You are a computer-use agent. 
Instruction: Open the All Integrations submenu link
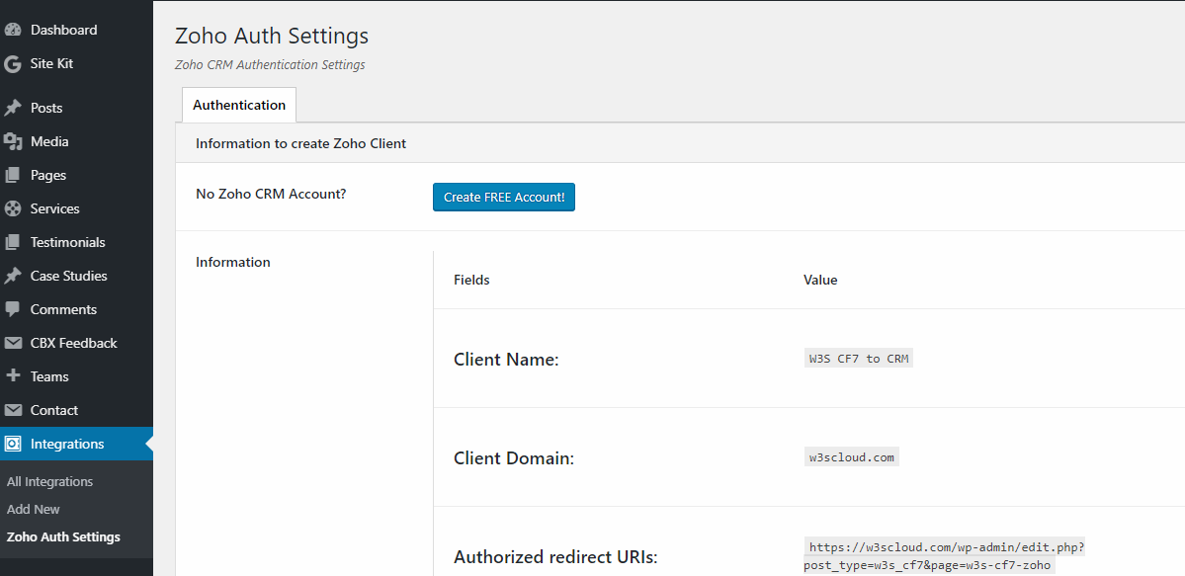pyautogui.click(x=49, y=481)
